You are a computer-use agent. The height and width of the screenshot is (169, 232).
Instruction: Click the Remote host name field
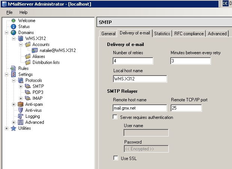pos(140,108)
